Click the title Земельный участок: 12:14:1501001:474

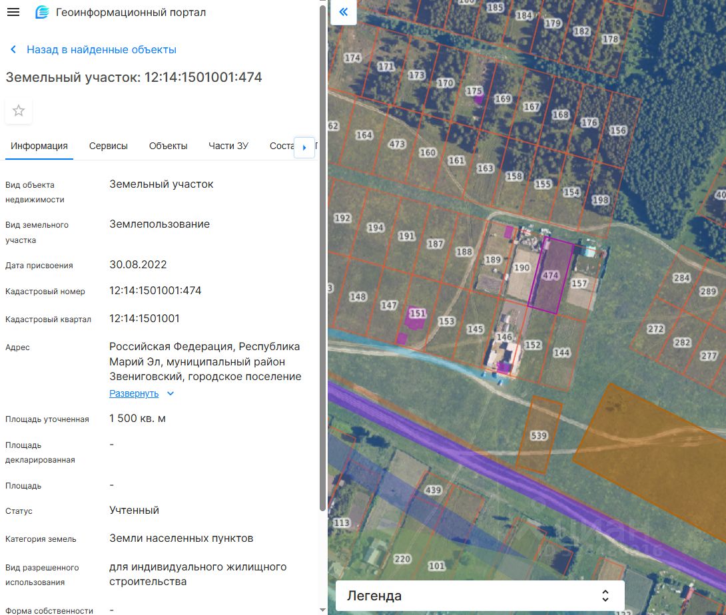pyautogui.click(x=134, y=77)
